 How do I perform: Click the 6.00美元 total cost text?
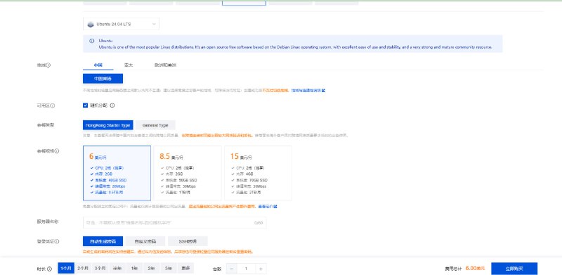476,268
